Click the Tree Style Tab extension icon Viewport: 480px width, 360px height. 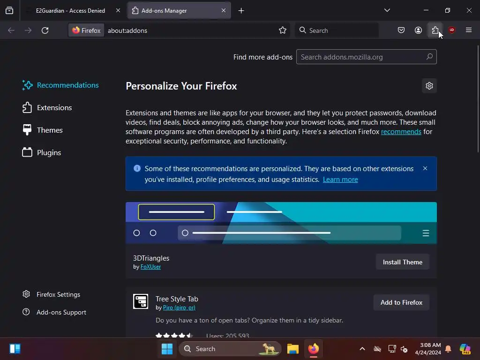tap(141, 301)
